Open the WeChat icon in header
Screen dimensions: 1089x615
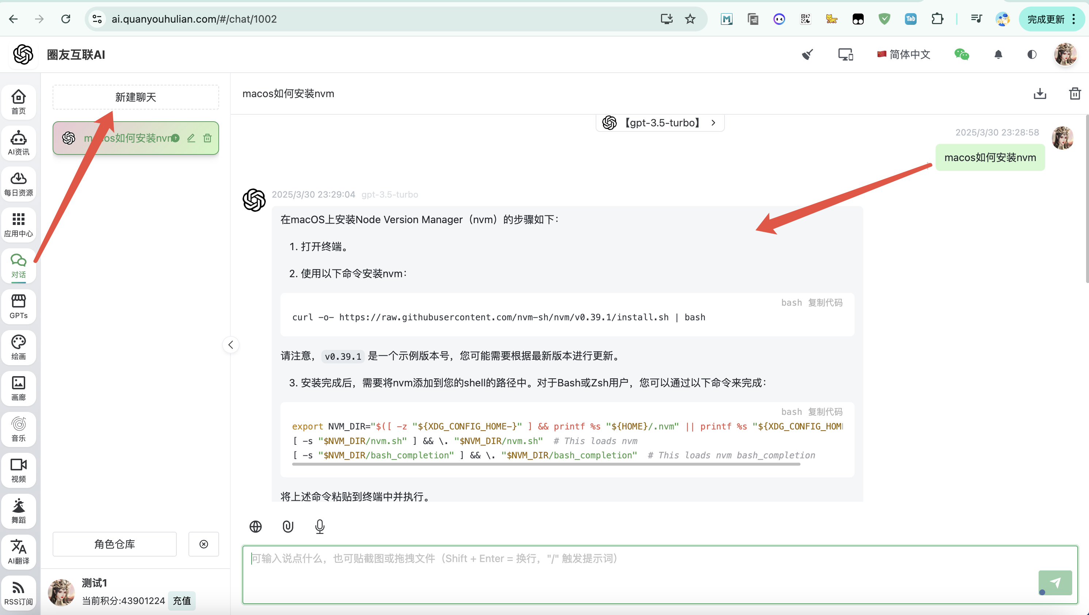[961, 54]
